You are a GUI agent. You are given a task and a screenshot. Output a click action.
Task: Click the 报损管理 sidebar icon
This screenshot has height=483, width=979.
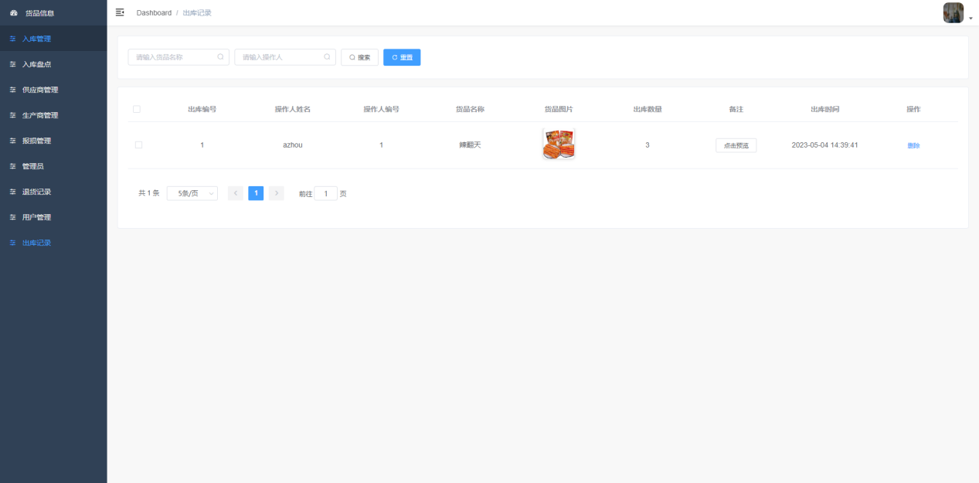[x=14, y=140]
